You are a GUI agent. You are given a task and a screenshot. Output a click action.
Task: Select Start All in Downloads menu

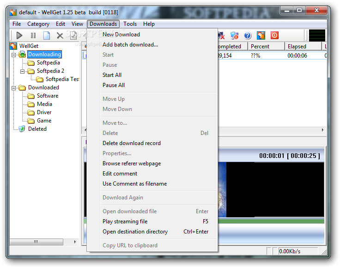(152, 75)
